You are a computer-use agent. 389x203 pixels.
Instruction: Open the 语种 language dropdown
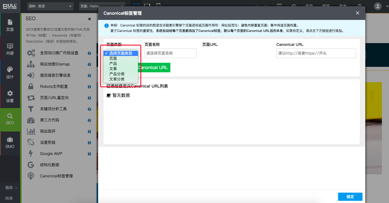point(50,6)
